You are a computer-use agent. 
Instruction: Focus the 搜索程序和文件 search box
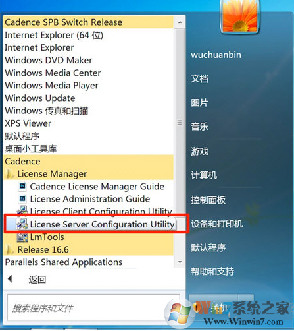(x=93, y=308)
